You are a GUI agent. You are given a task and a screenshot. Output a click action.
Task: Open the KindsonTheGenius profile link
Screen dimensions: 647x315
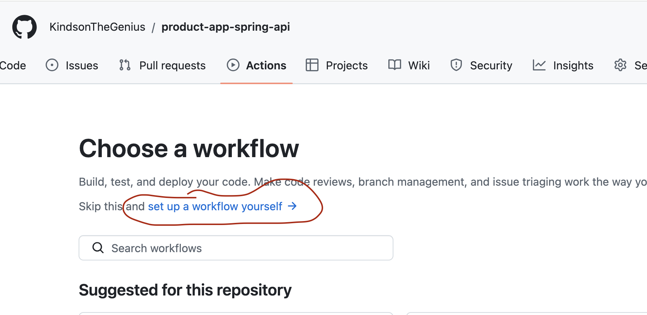(97, 27)
